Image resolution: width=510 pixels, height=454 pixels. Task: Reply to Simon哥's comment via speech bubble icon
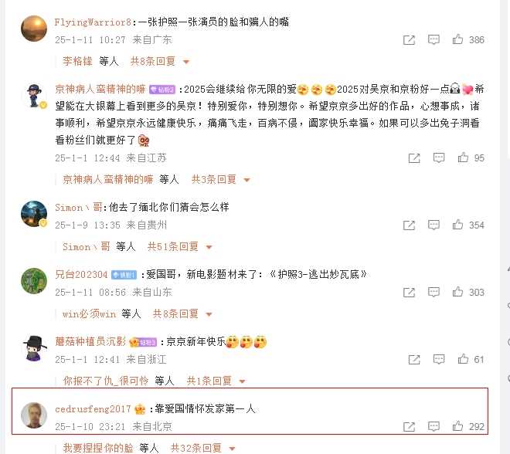point(433,225)
